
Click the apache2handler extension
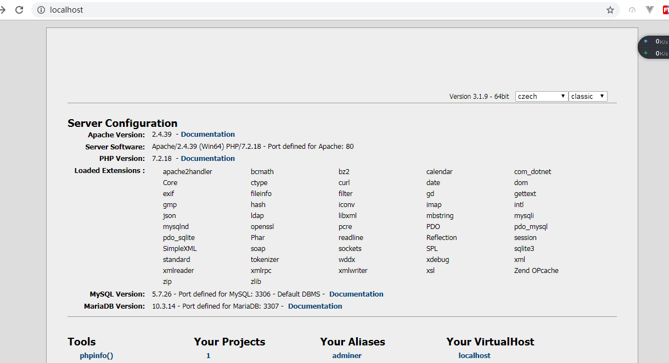[188, 172]
